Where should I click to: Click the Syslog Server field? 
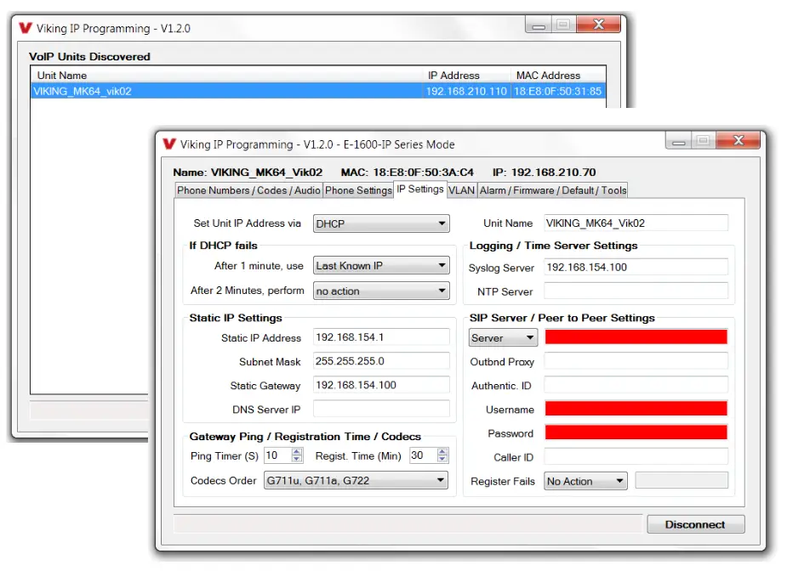coord(636,267)
